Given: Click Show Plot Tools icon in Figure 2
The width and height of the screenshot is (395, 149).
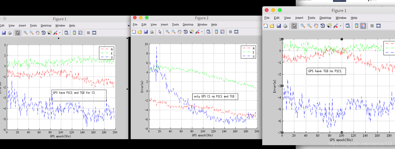Looking at the screenshot, I should pos(236,32).
